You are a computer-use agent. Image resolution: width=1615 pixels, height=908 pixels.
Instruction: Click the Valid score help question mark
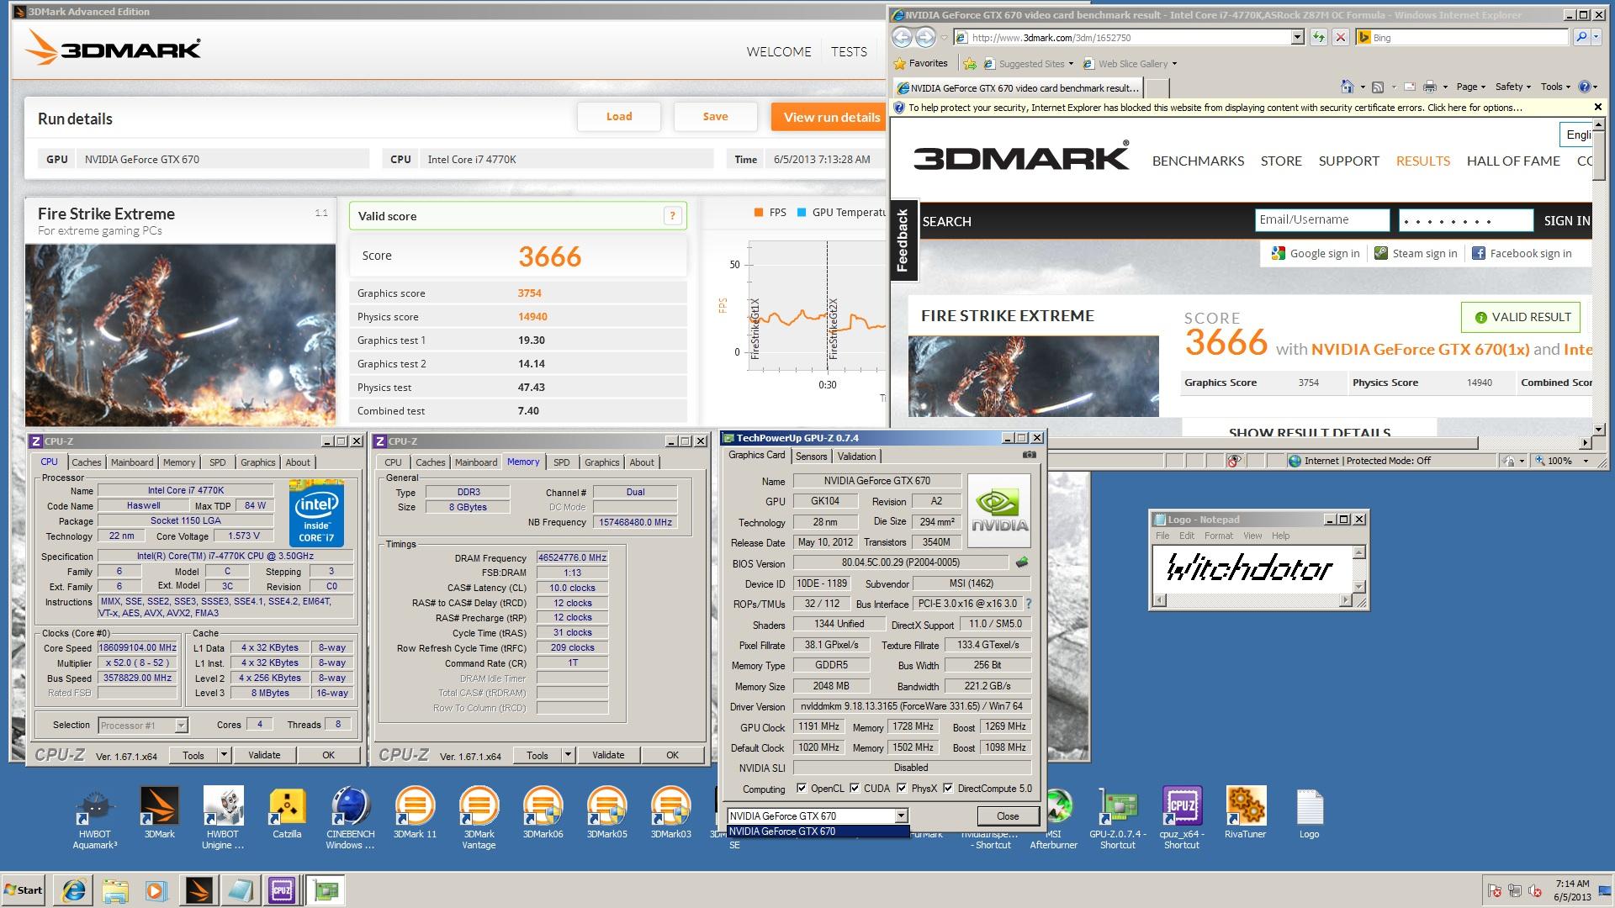(x=672, y=216)
